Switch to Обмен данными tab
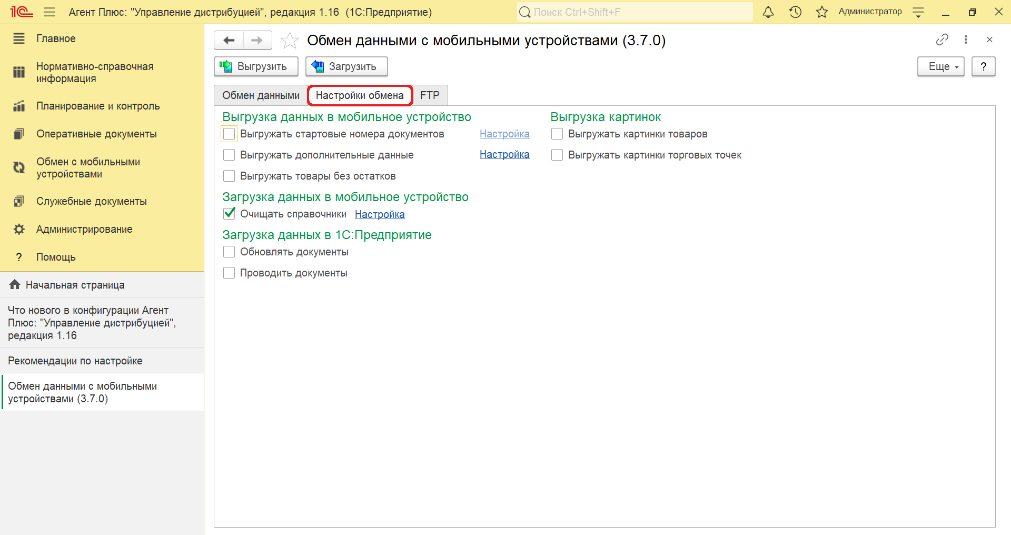 coord(261,95)
